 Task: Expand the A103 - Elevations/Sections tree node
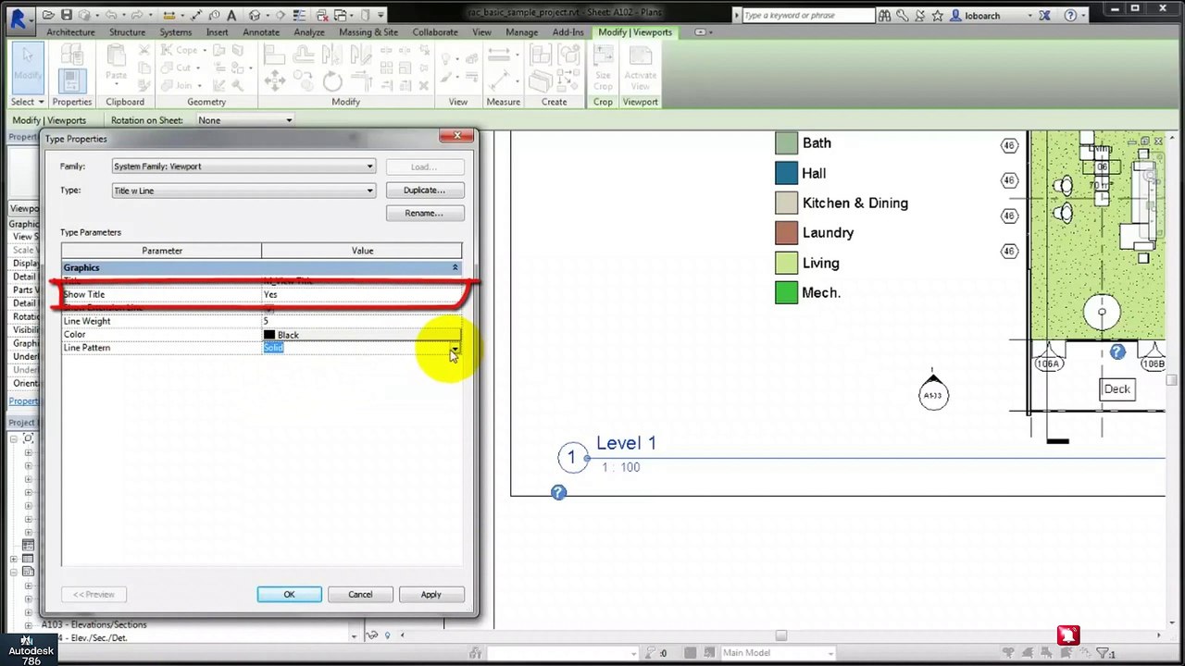point(29,624)
